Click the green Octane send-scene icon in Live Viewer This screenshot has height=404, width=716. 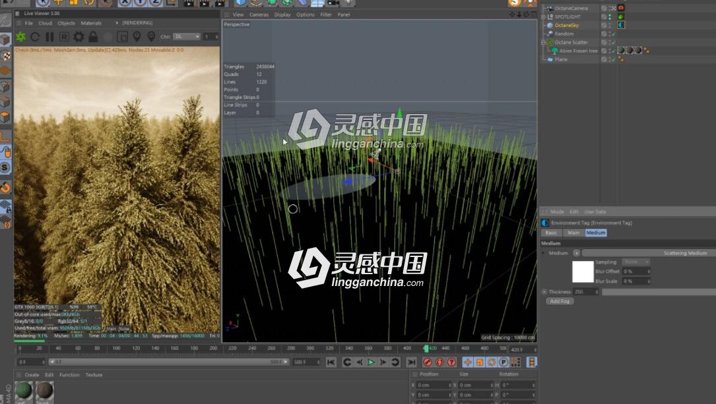pyautogui.click(x=20, y=37)
